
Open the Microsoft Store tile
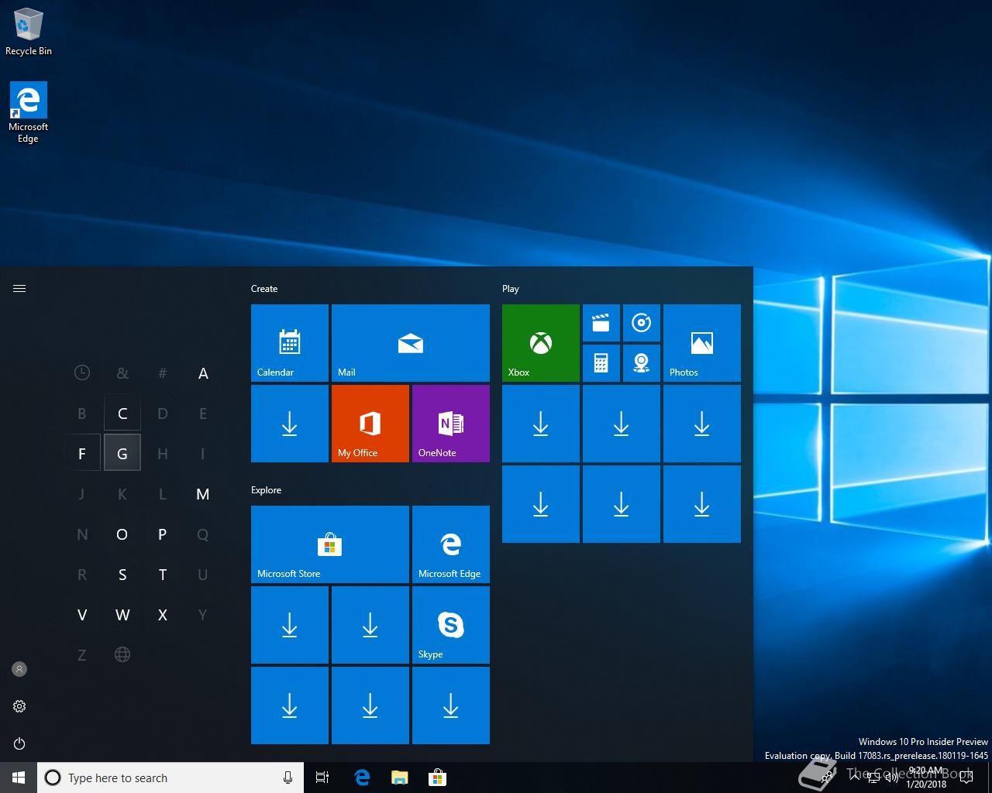click(x=330, y=544)
